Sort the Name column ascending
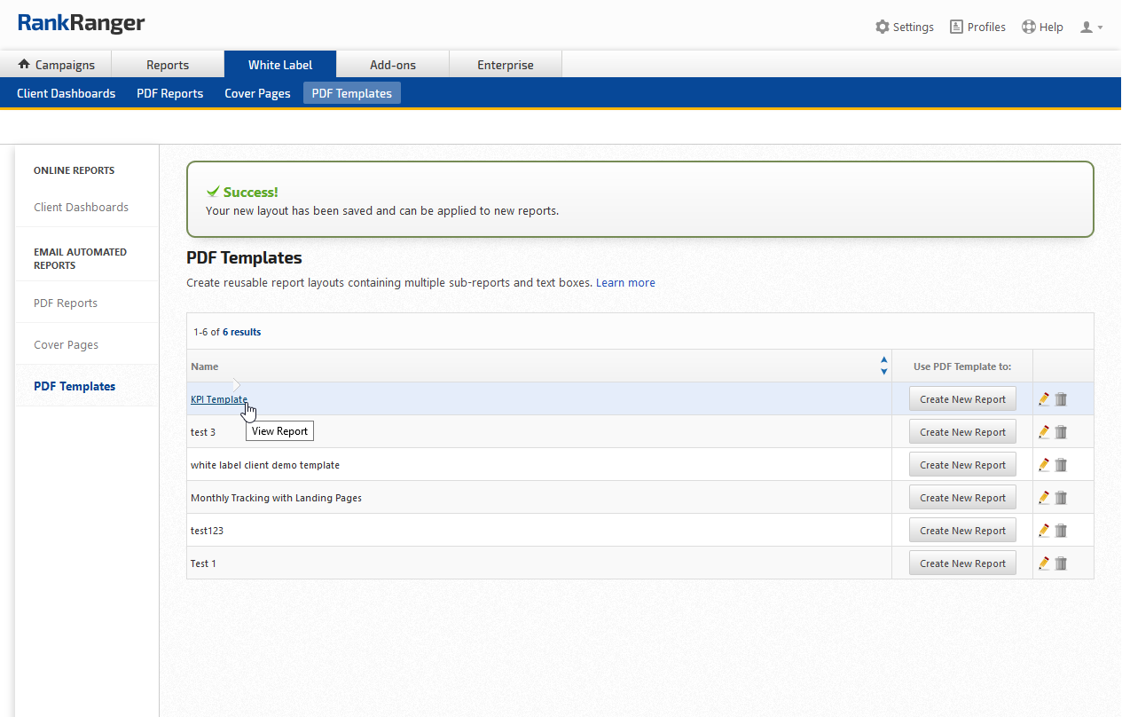Screen dimensions: 1122x717 [x=883, y=360]
